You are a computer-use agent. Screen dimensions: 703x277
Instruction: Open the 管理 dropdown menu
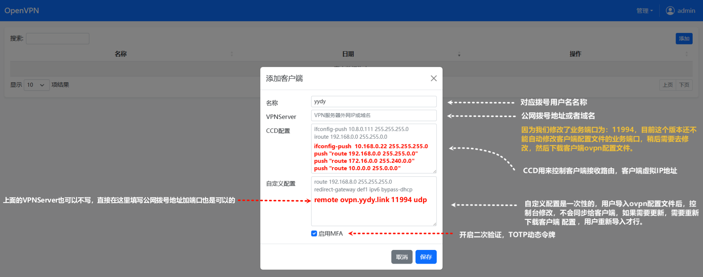coord(644,11)
